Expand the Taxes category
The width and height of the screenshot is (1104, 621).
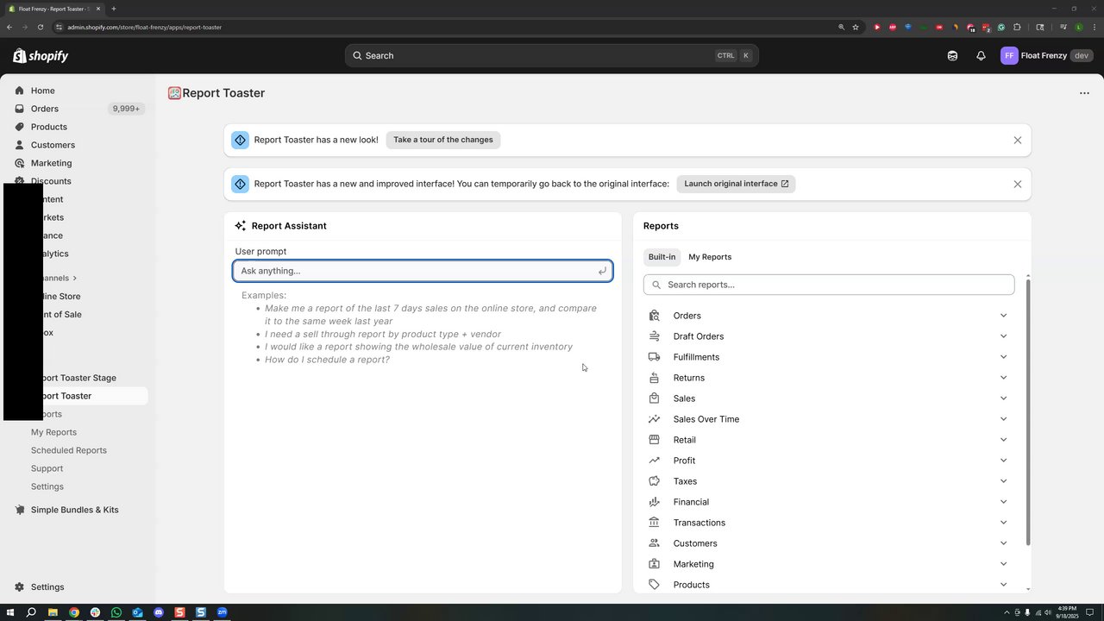829,481
